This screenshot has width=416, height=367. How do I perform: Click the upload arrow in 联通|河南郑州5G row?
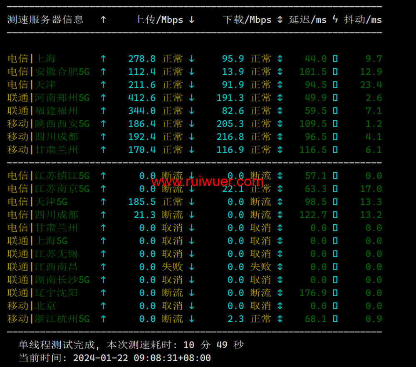[x=103, y=98]
